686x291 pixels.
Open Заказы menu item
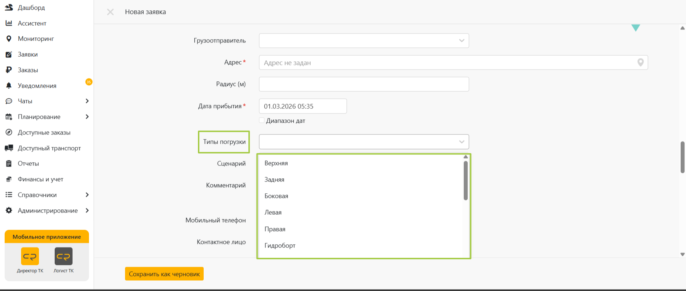click(28, 70)
